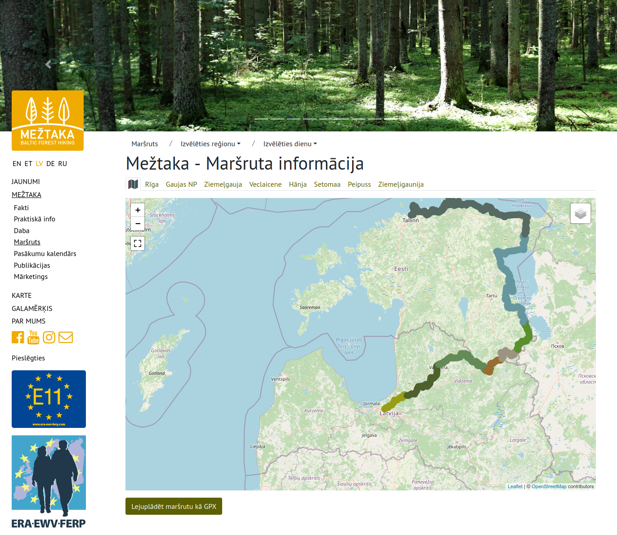Select the Ziemeļigaunija region tab

(x=401, y=184)
